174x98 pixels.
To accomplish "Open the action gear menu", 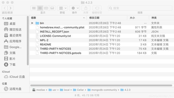I will click(x=74, y=8).
